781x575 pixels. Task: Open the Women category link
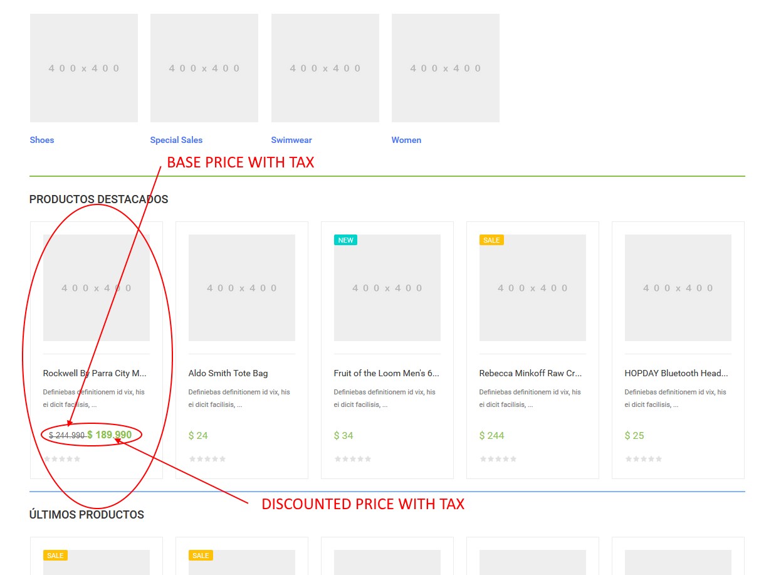(406, 140)
